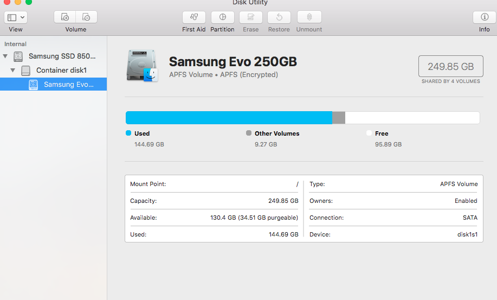Click the gray Other Volumes bar segment

pos(339,118)
